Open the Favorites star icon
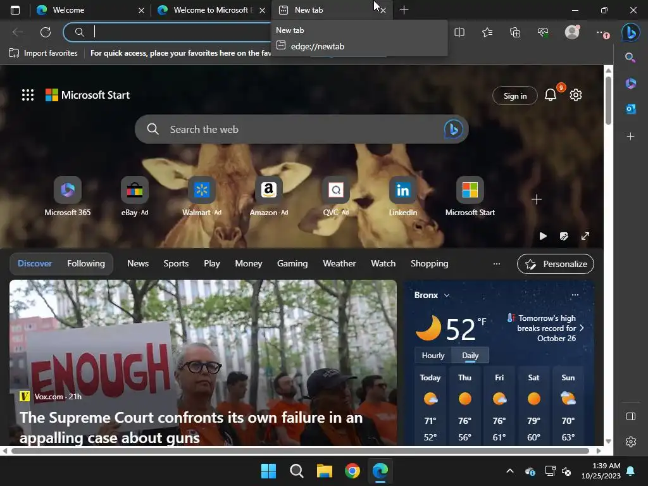 487,32
